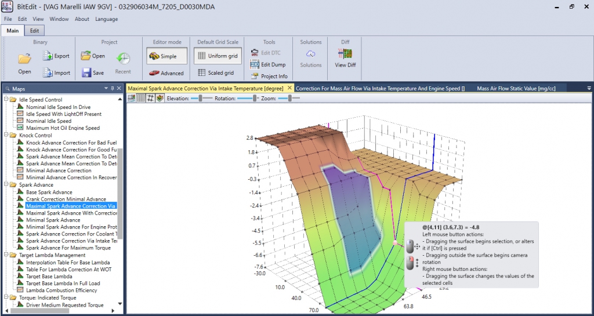Open the File menu

click(8, 19)
